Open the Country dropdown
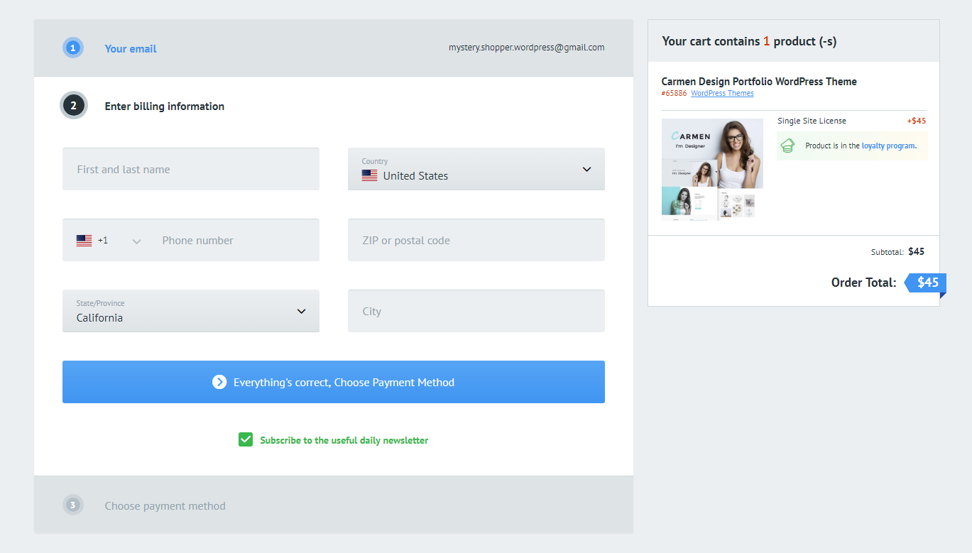This screenshot has height=553, width=972. click(x=586, y=169)
